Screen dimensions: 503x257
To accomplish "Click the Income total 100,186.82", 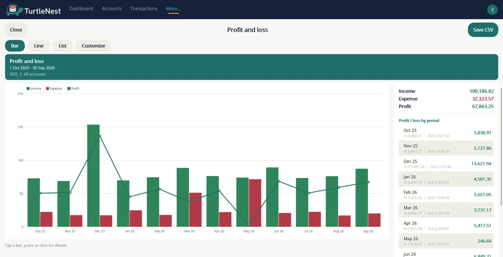I will point(481,91).
